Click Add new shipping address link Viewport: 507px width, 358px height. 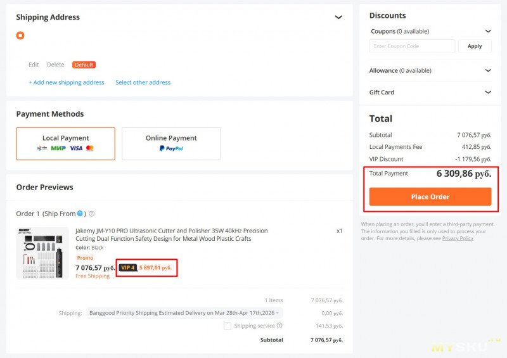tap(67, 82)
